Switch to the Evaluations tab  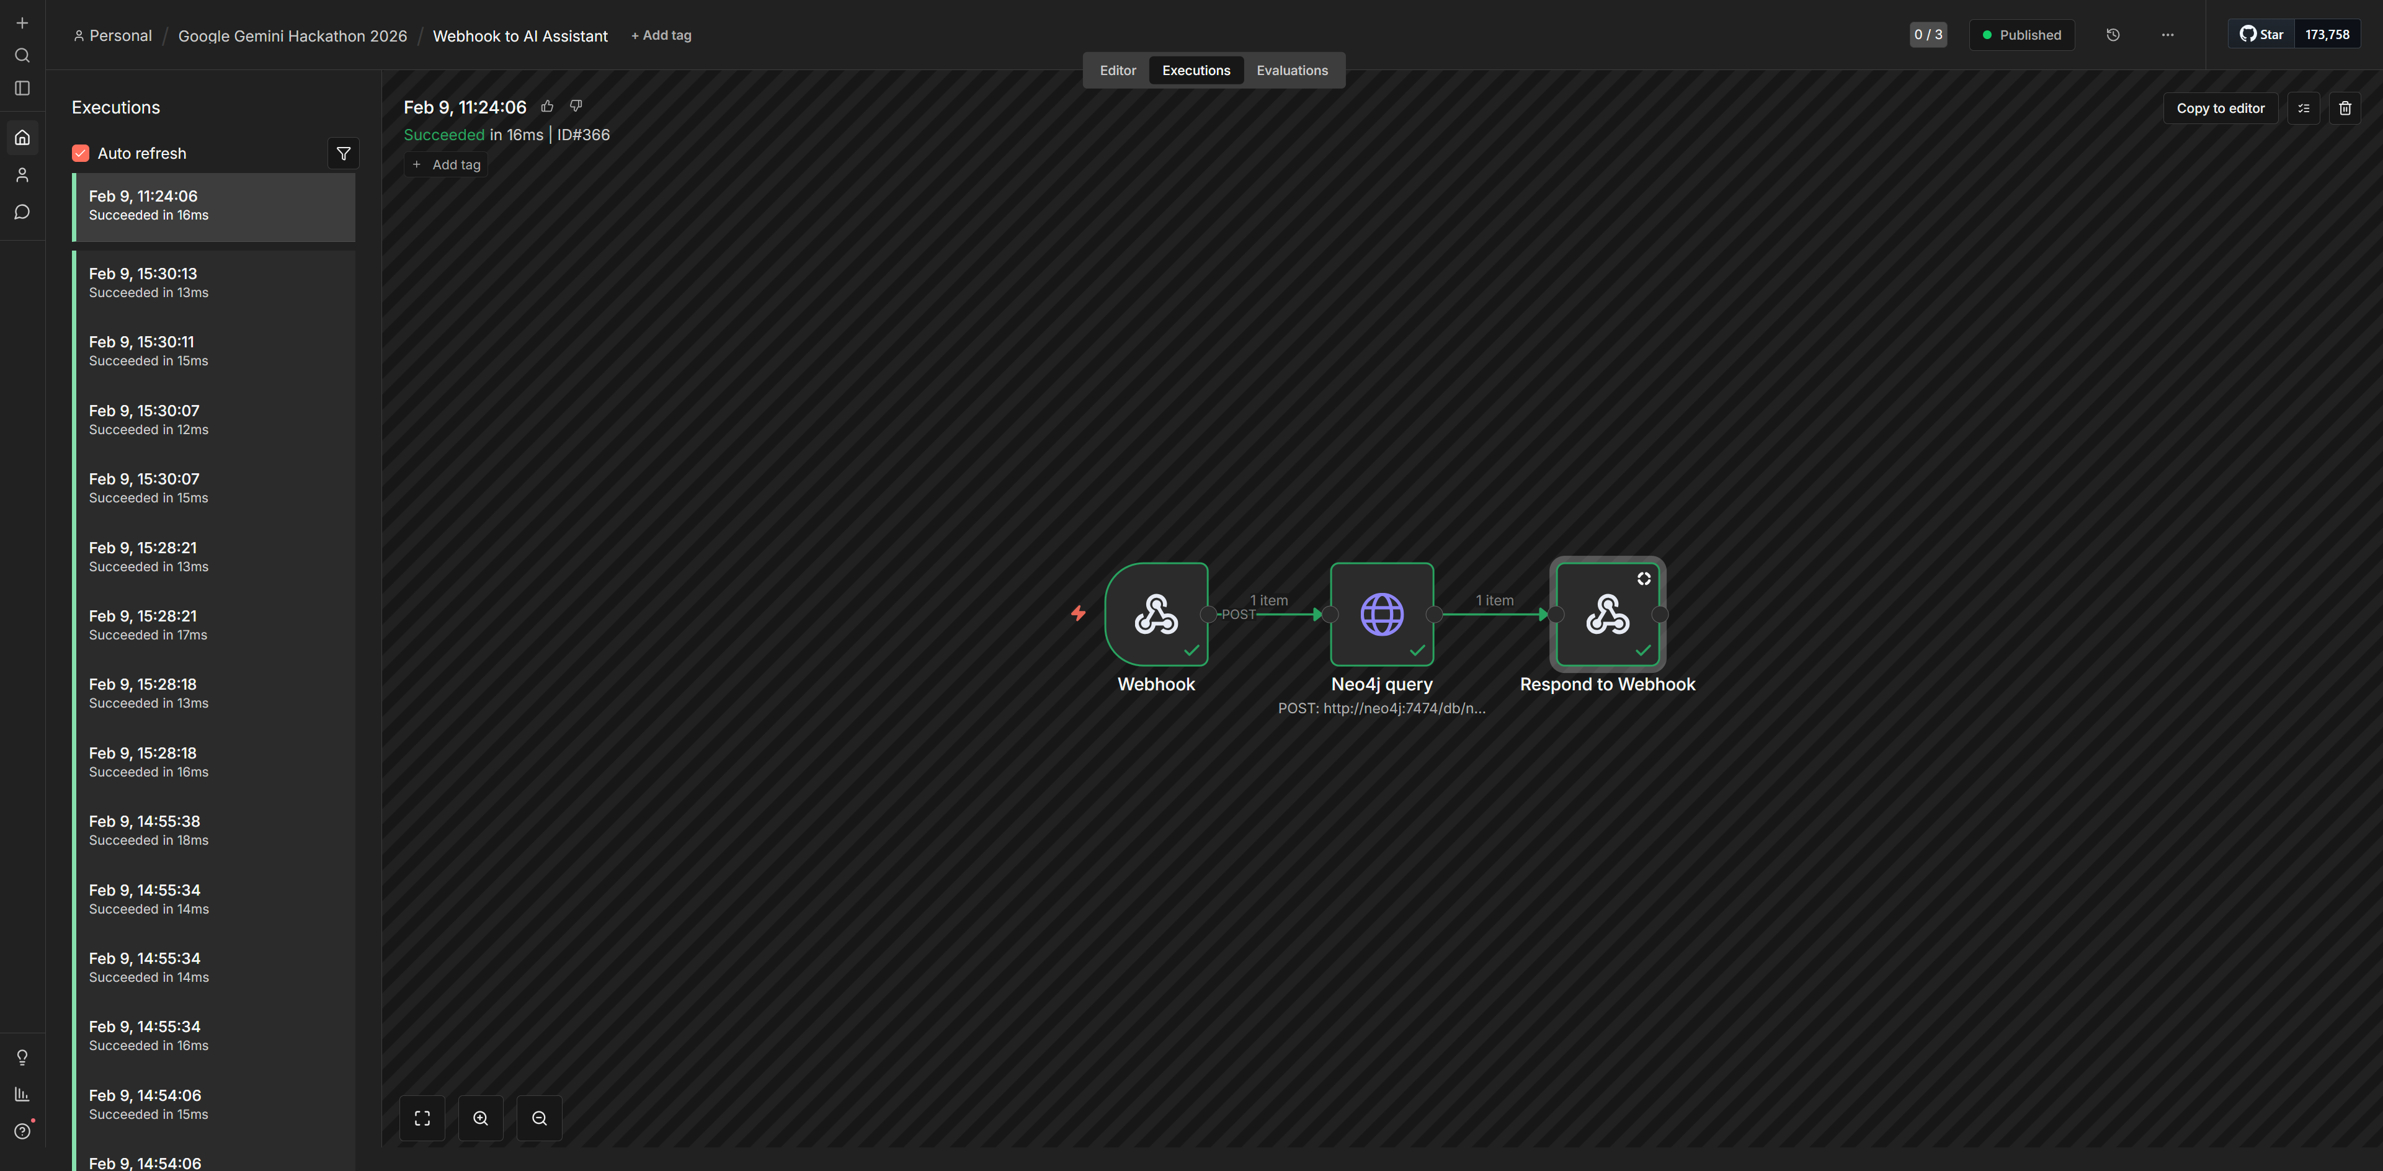click(x=1291, y=70)
